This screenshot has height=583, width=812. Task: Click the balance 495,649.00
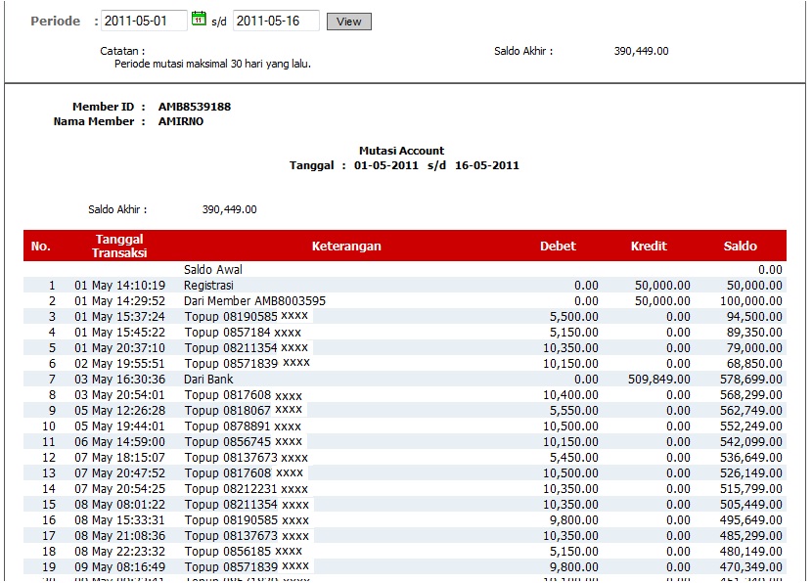pyautogui.click(x=751, y=519)
